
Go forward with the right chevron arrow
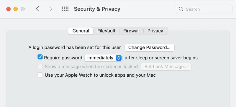(51, 9)
